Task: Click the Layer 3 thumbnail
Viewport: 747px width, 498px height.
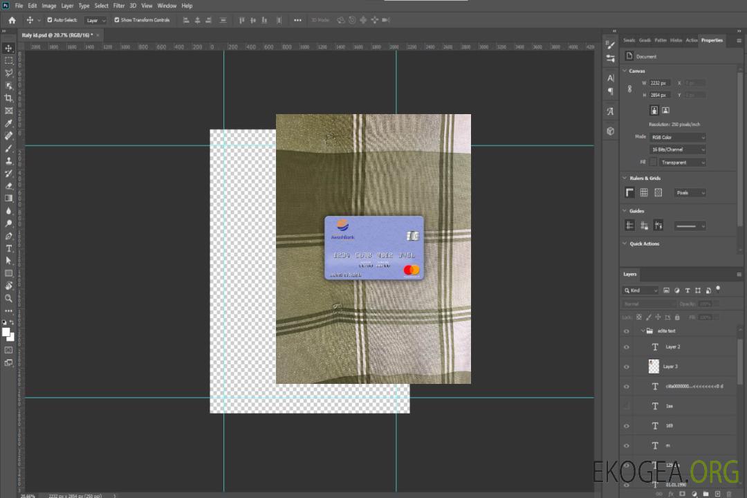Action: click(x=654, y=367)
